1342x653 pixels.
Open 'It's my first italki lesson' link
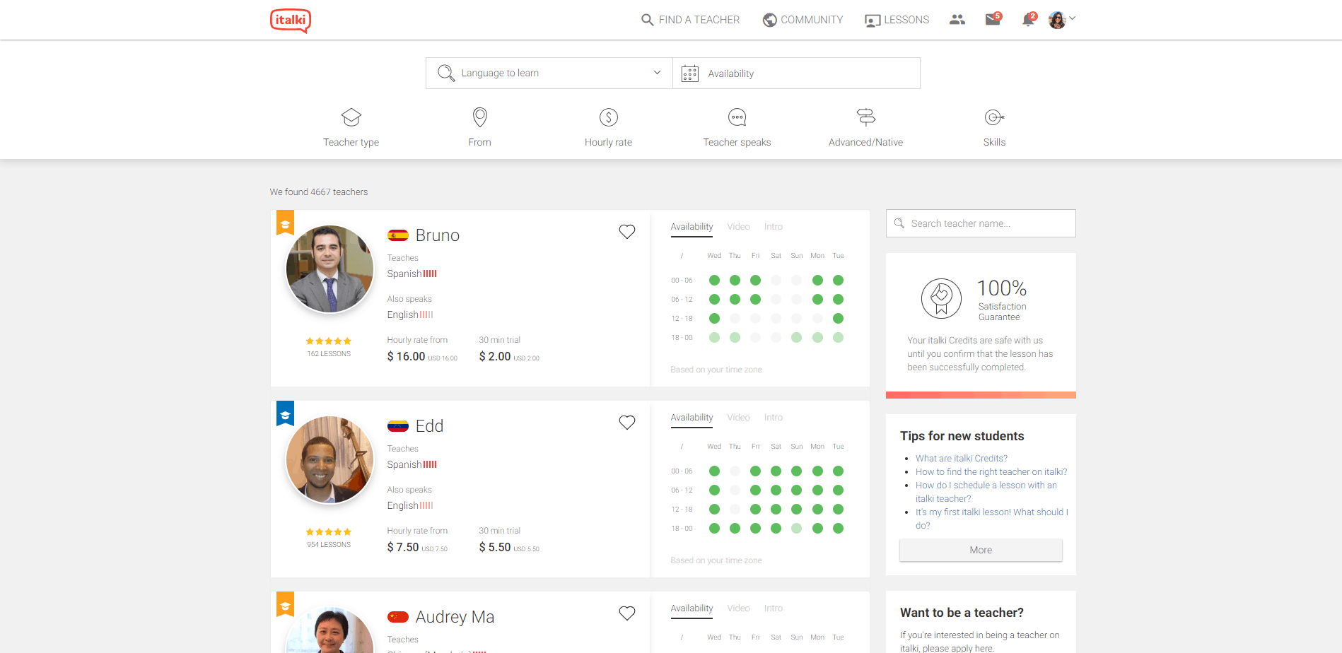pyautogui.click(x=991, y=519)
